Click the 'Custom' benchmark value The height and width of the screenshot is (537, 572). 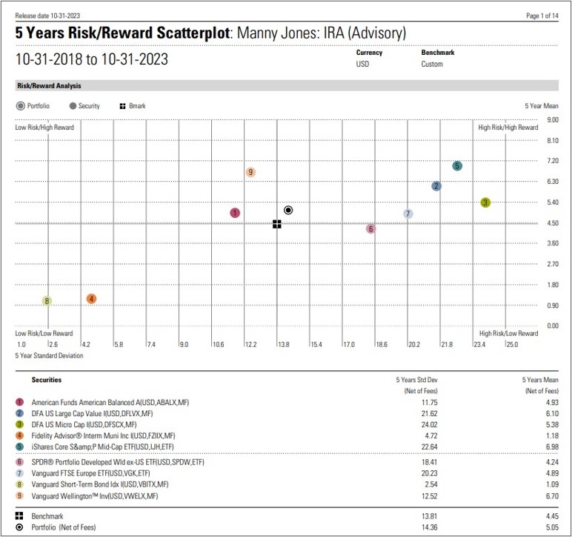pyautogui.click(x=432, y=64)
